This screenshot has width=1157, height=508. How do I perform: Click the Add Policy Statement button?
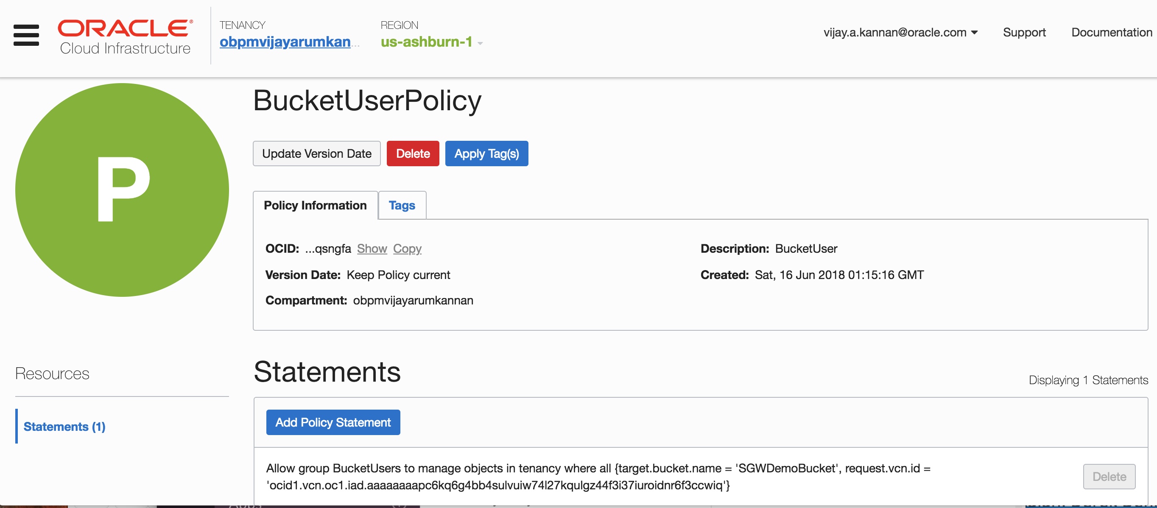pyautogui.click(x=333, y=422)
